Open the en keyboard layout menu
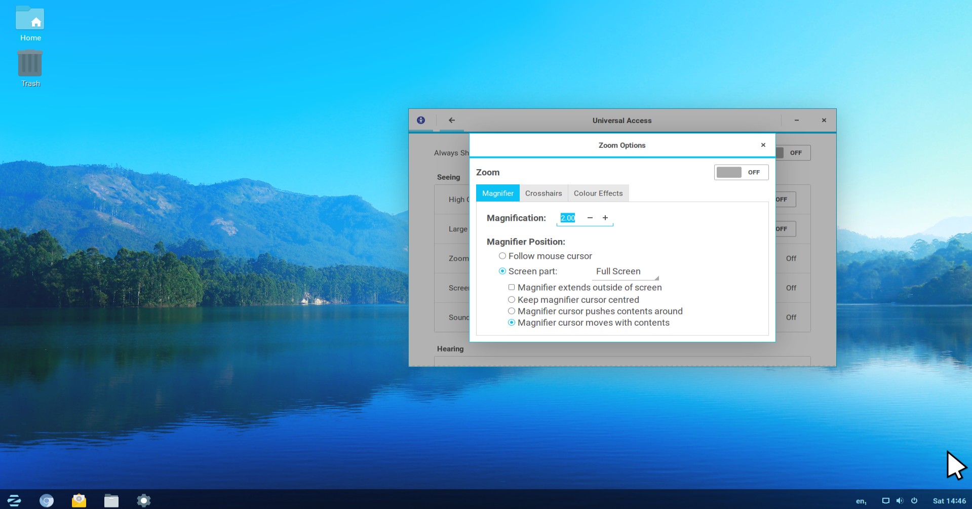This screenshot has width=972, height=509. click(861, 501)
